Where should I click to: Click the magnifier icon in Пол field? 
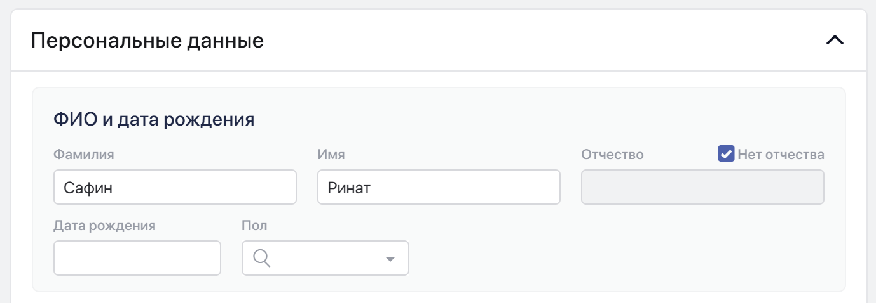[x=262, y=258]
